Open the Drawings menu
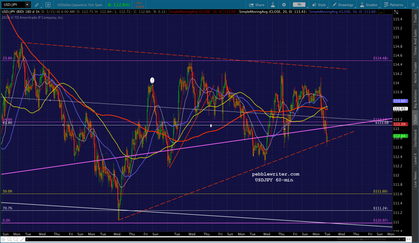The height and width of the screenshot is (243, 419). click(343, 5)
